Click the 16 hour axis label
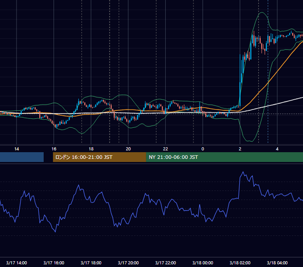This screenshot has height=267, width=303. 54,149
